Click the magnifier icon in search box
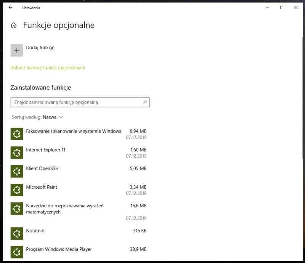Screen dimensions: 305x263 145,103
